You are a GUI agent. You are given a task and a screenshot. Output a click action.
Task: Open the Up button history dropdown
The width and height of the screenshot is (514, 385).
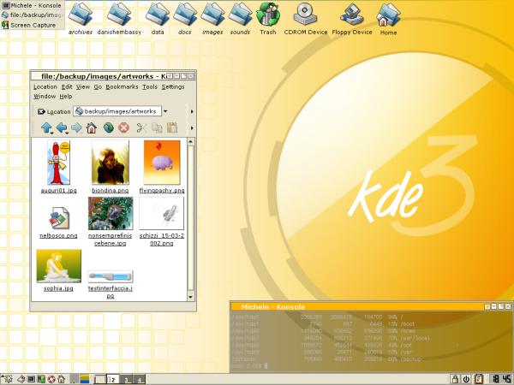click(51, 133)
